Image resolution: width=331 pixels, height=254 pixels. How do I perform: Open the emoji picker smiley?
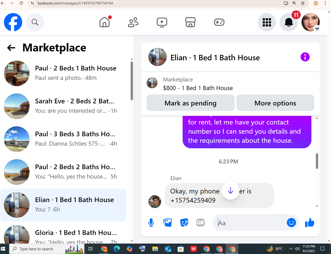[x=291, y=223]
